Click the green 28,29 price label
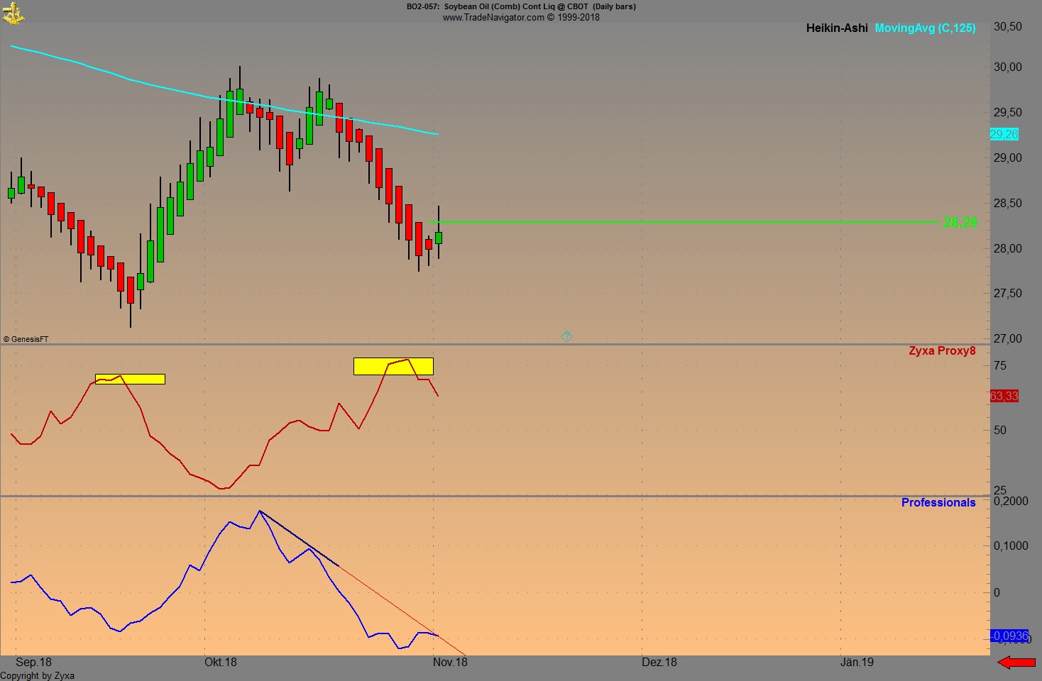The image size is (1042, 681). click(x=960, y=222)
